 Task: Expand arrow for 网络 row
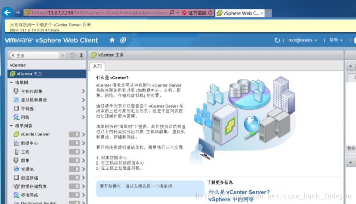click(83, 117)
